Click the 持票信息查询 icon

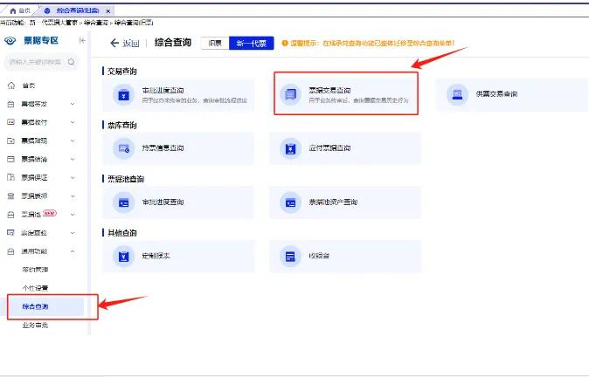tap(123, 149)
